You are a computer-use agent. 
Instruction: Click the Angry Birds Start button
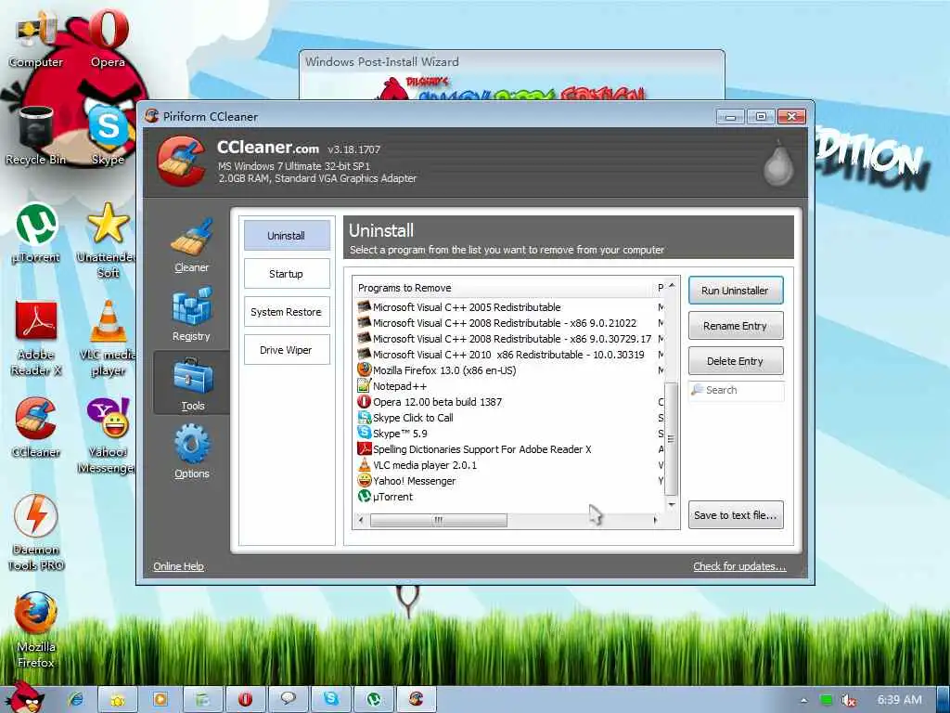pos(24,697)
